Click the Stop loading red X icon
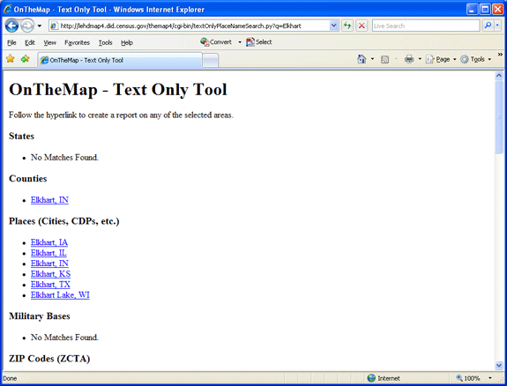The width and height of the screenshot is (507, 386). tap(362, 26)
